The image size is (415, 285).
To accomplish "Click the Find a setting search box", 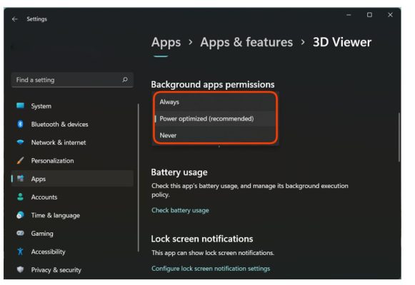I will 72,80.
